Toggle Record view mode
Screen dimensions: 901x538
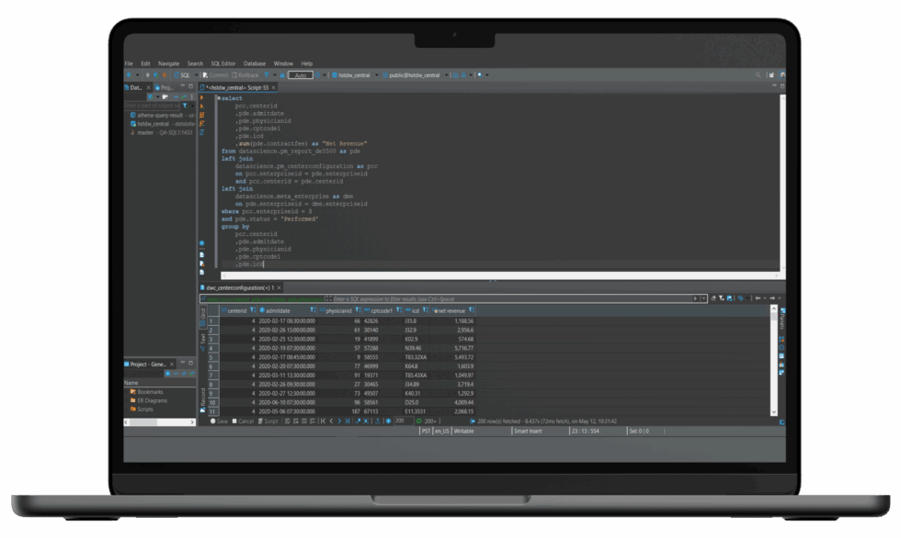(x=203, y=399)
